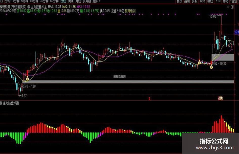Click the 5.37 low price label
This screenshot has width=239, height=154.
(x=24, y=96)
